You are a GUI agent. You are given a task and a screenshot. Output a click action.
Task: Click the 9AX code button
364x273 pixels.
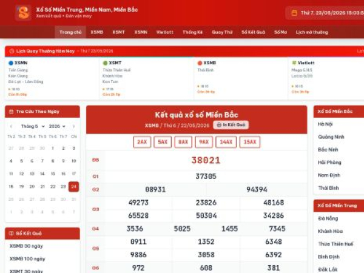[x=204, y=142]
